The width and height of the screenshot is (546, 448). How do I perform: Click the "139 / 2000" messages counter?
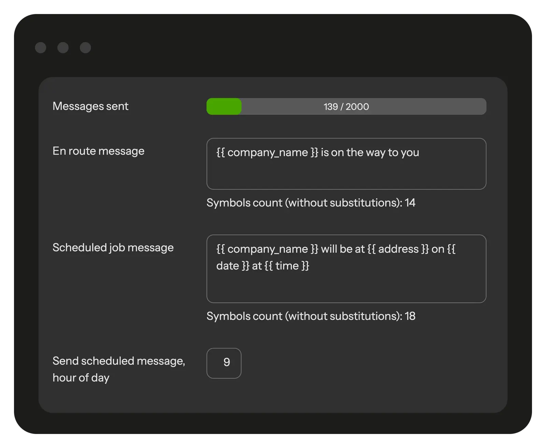pos(346,107)
